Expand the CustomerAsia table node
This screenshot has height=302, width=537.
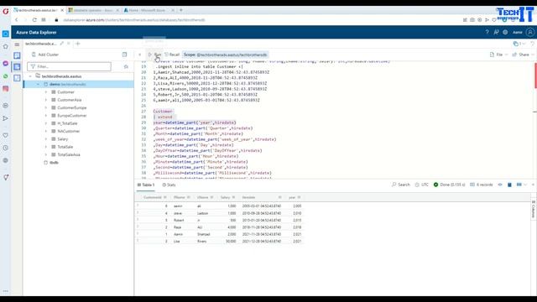46,100
